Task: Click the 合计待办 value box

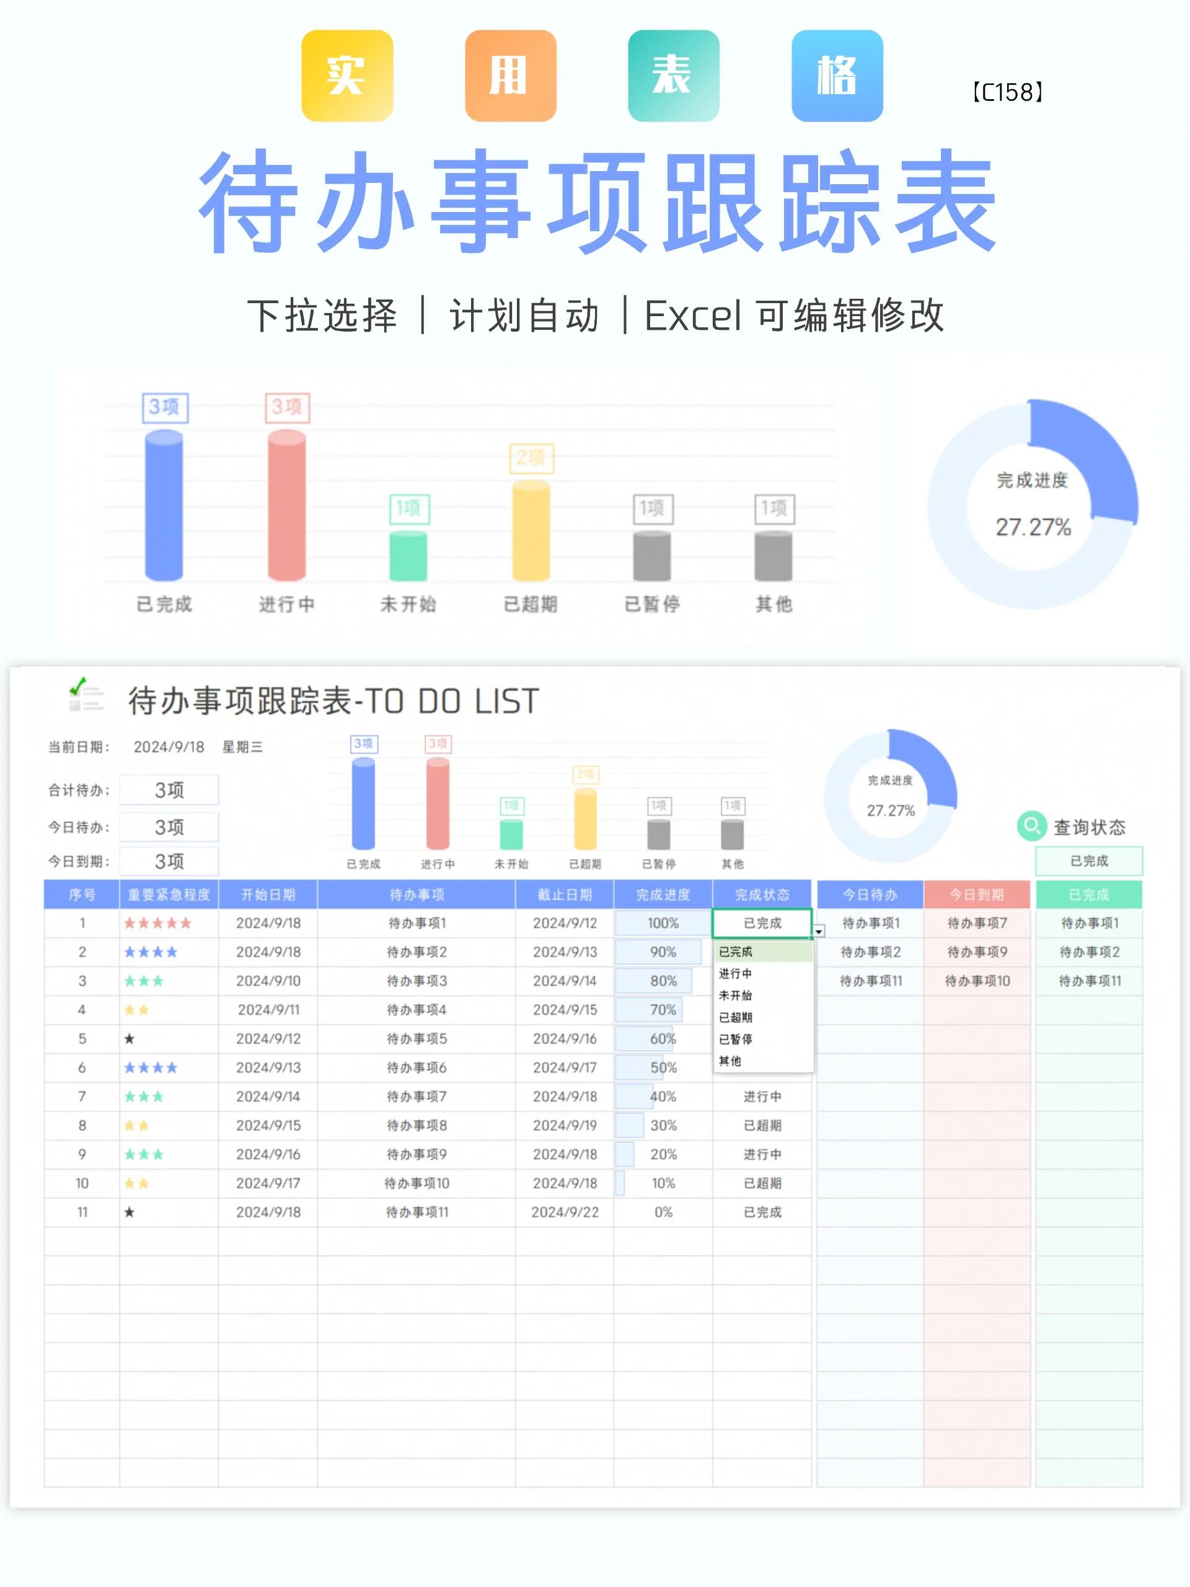Action: coord(169,790)
